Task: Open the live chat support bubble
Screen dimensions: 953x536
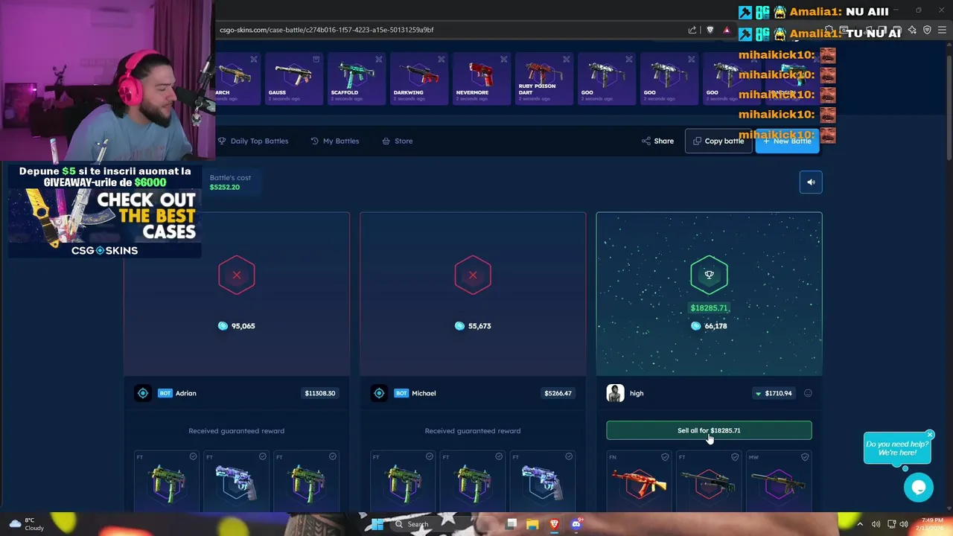Action: (919, 487)
